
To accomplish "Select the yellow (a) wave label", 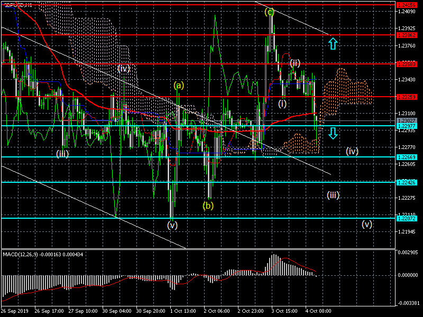I will pyautogui.click(x=179, y=85).
